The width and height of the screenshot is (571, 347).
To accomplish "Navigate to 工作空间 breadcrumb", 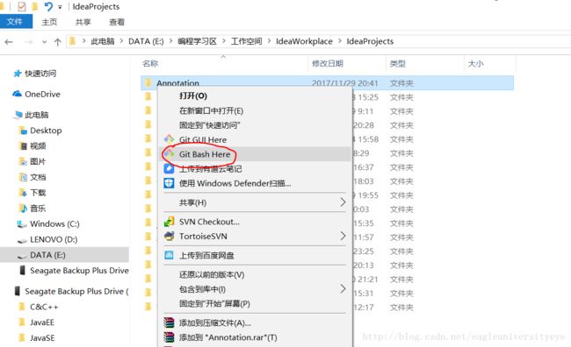I will [246, 41].
